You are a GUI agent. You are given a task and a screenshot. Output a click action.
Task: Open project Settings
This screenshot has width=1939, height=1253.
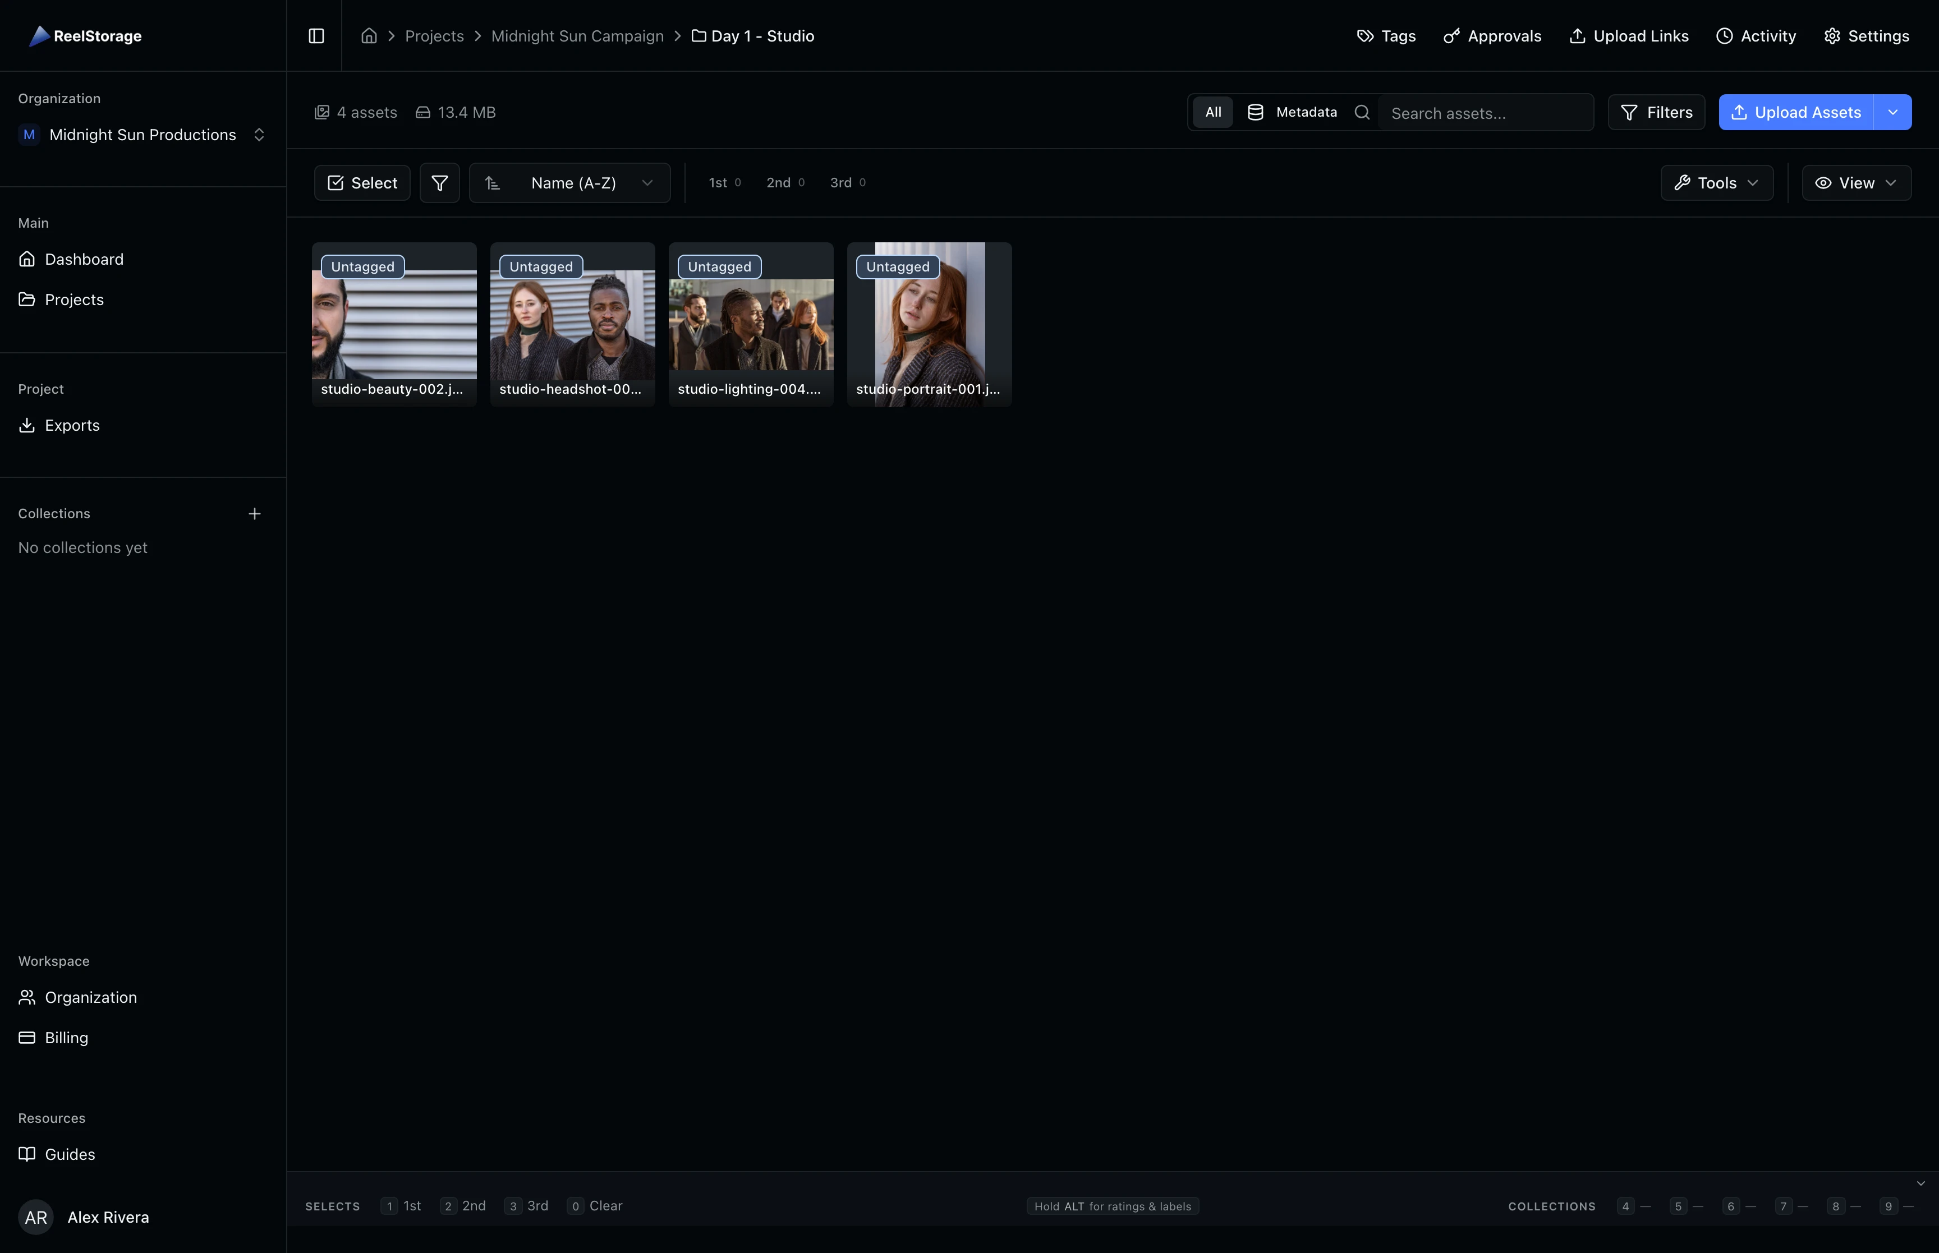(x=1866, y=36)
